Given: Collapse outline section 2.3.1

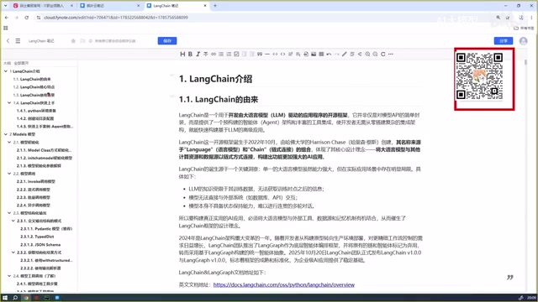Looking at the screenshot, I should 13,221.
